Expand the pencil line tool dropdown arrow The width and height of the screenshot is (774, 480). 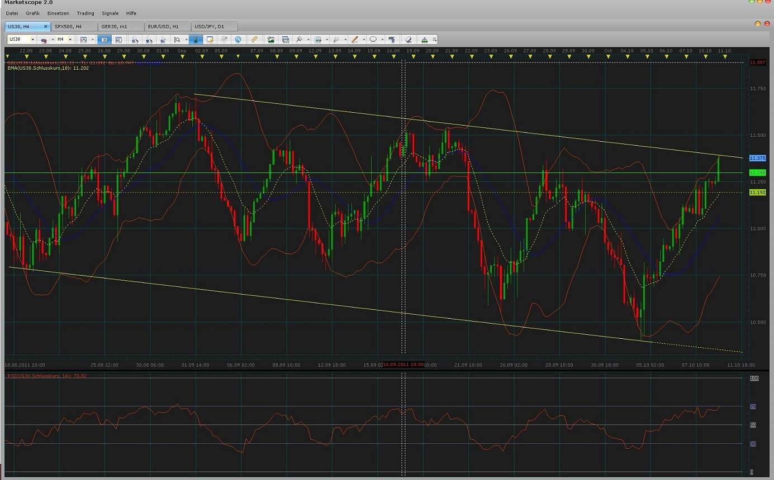pos(364,40)
